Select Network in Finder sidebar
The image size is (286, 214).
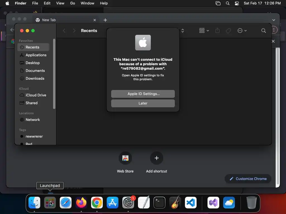click(x=34, y=120)
